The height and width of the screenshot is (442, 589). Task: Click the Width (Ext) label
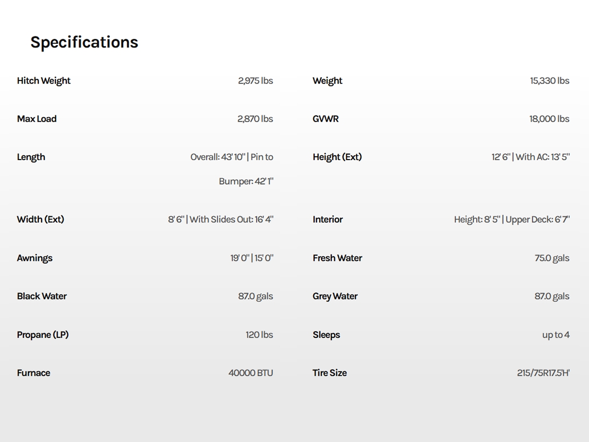(x=41, y=220)
